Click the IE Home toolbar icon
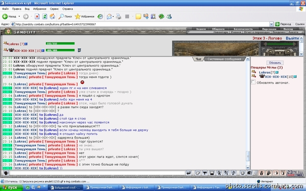 click(x=53, y=17)
